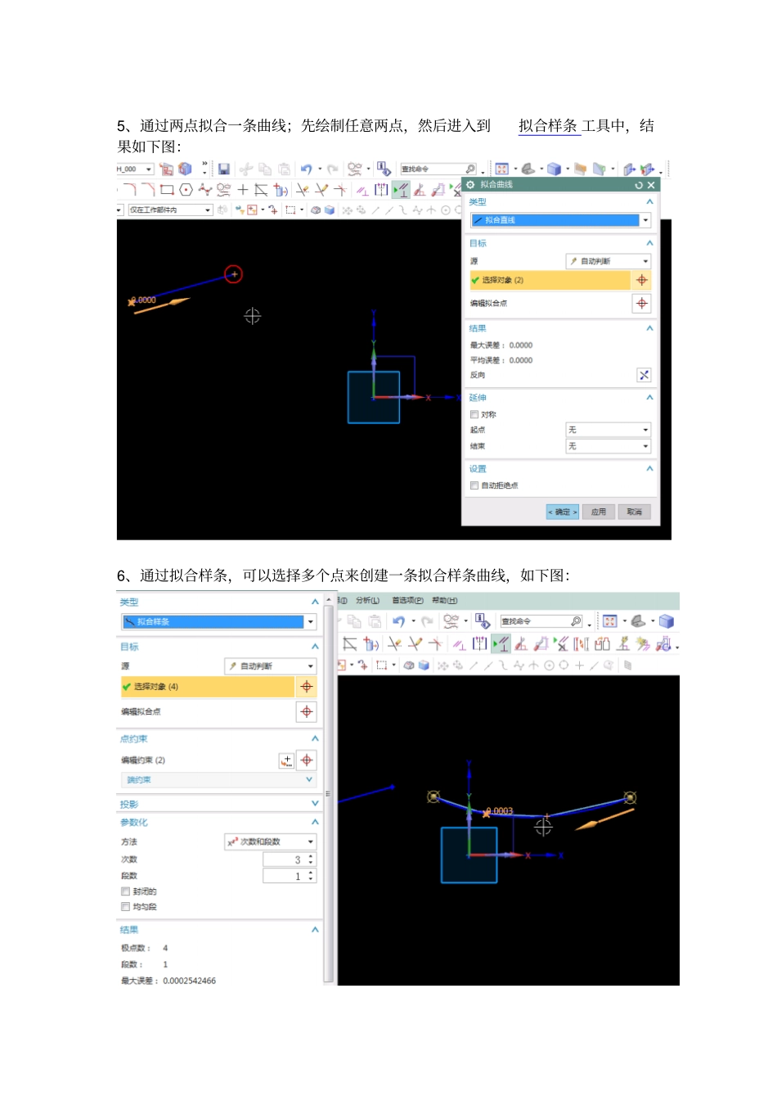Image resolution: width=777 pixels, height=1101 pixels.
Task: Select the polygon sketch tool in upper toolbar
Action: coord(186,190)
